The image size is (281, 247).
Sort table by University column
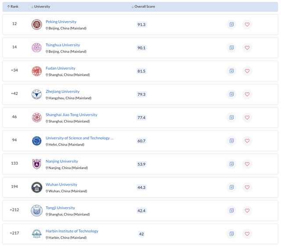tap(41, 7)
